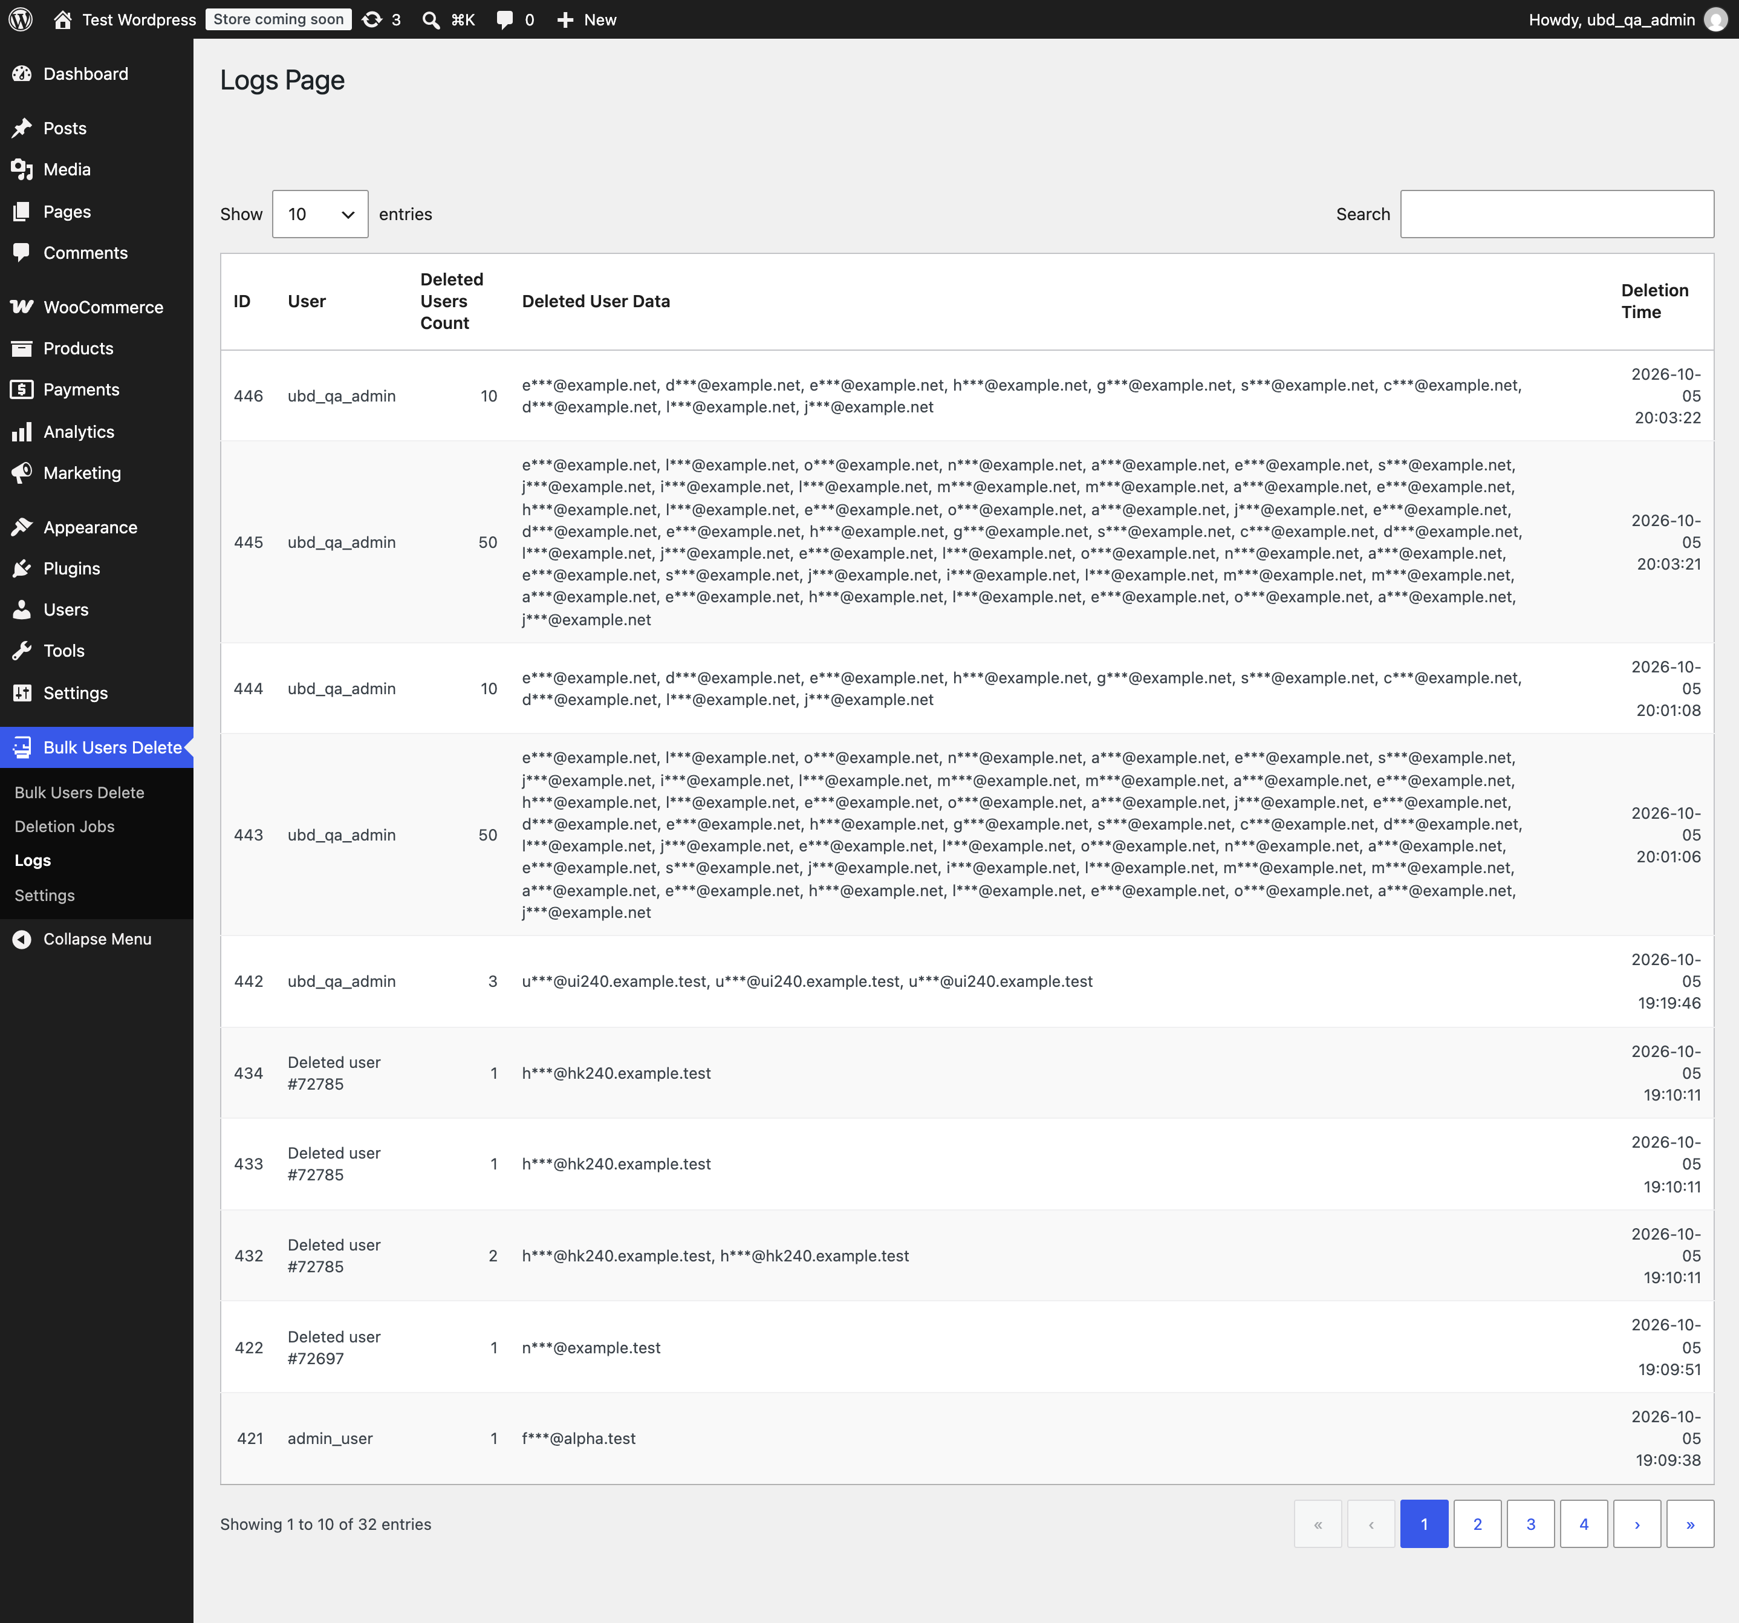The width and height of the screenshot is (1739, 1623).
Task: Sort table by Deletion Time column
Action: [1655, 301]
